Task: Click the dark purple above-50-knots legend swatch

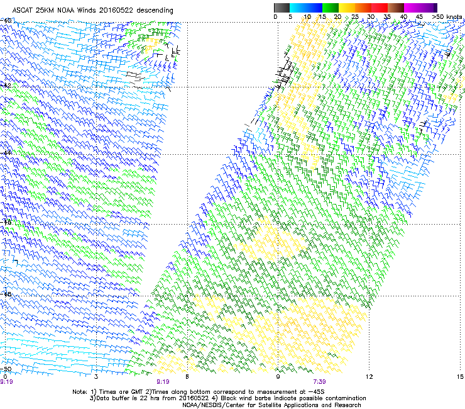Action: tap(435, 8)
